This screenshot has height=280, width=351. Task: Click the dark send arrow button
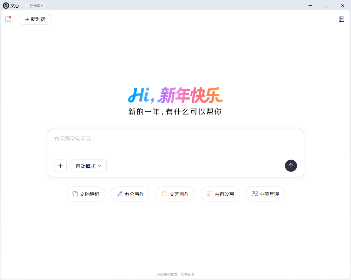291,166
